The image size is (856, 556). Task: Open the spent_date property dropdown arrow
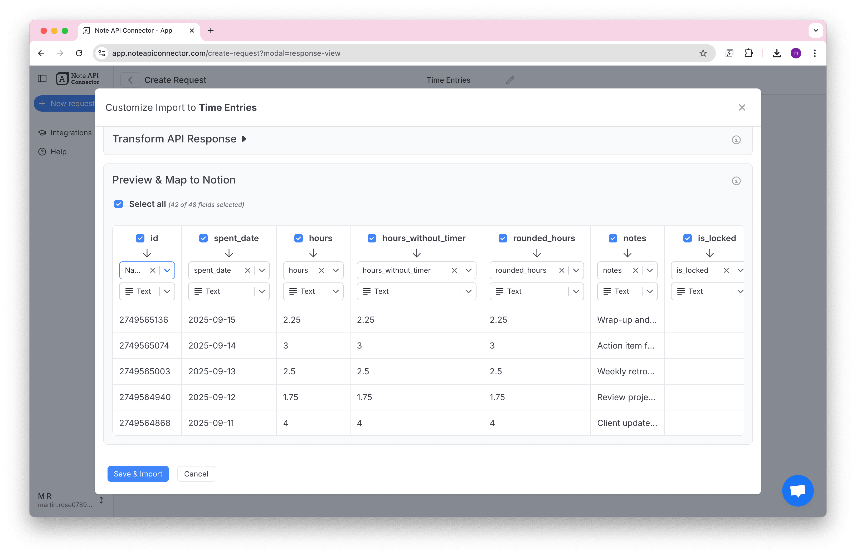click(x=262, y=270)
